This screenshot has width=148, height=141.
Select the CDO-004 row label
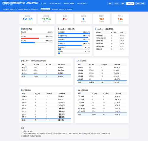coord(81,99)
